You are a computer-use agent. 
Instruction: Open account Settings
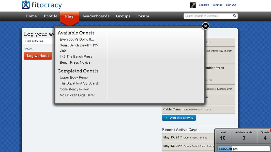(217, 5)
